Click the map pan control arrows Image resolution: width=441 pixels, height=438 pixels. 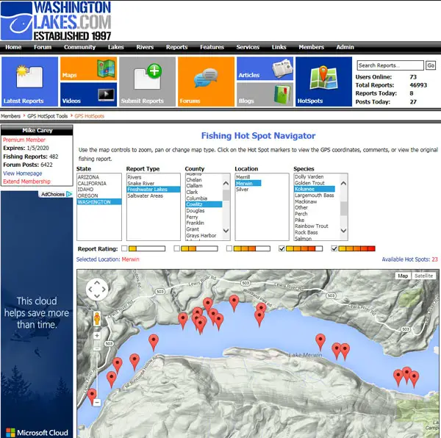click(x=97, y=290)
